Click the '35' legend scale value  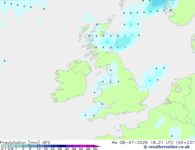click(74, 149)
